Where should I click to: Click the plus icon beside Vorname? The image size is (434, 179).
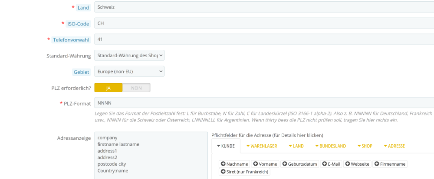[256, 164]
